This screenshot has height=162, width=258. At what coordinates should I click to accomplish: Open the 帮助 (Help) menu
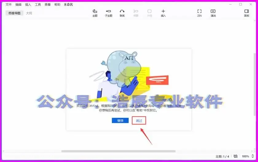coord(57,5)
